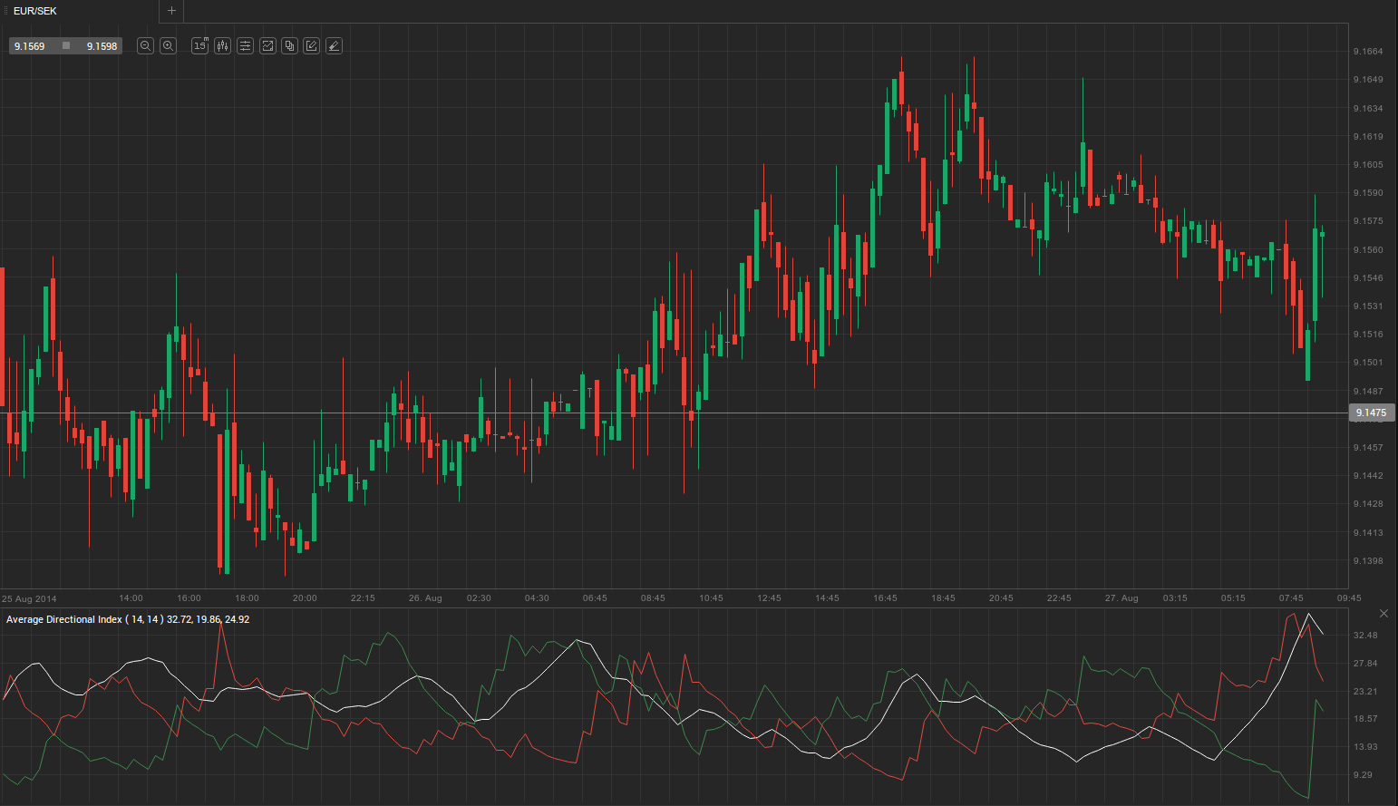Zoom out the chart with the minus magnifier
Screen dimensions: 1398x806
coord(145,46)
